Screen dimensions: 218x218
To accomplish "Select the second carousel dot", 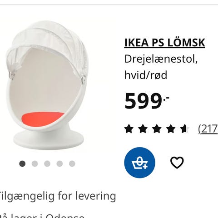I will pos(35,163).
